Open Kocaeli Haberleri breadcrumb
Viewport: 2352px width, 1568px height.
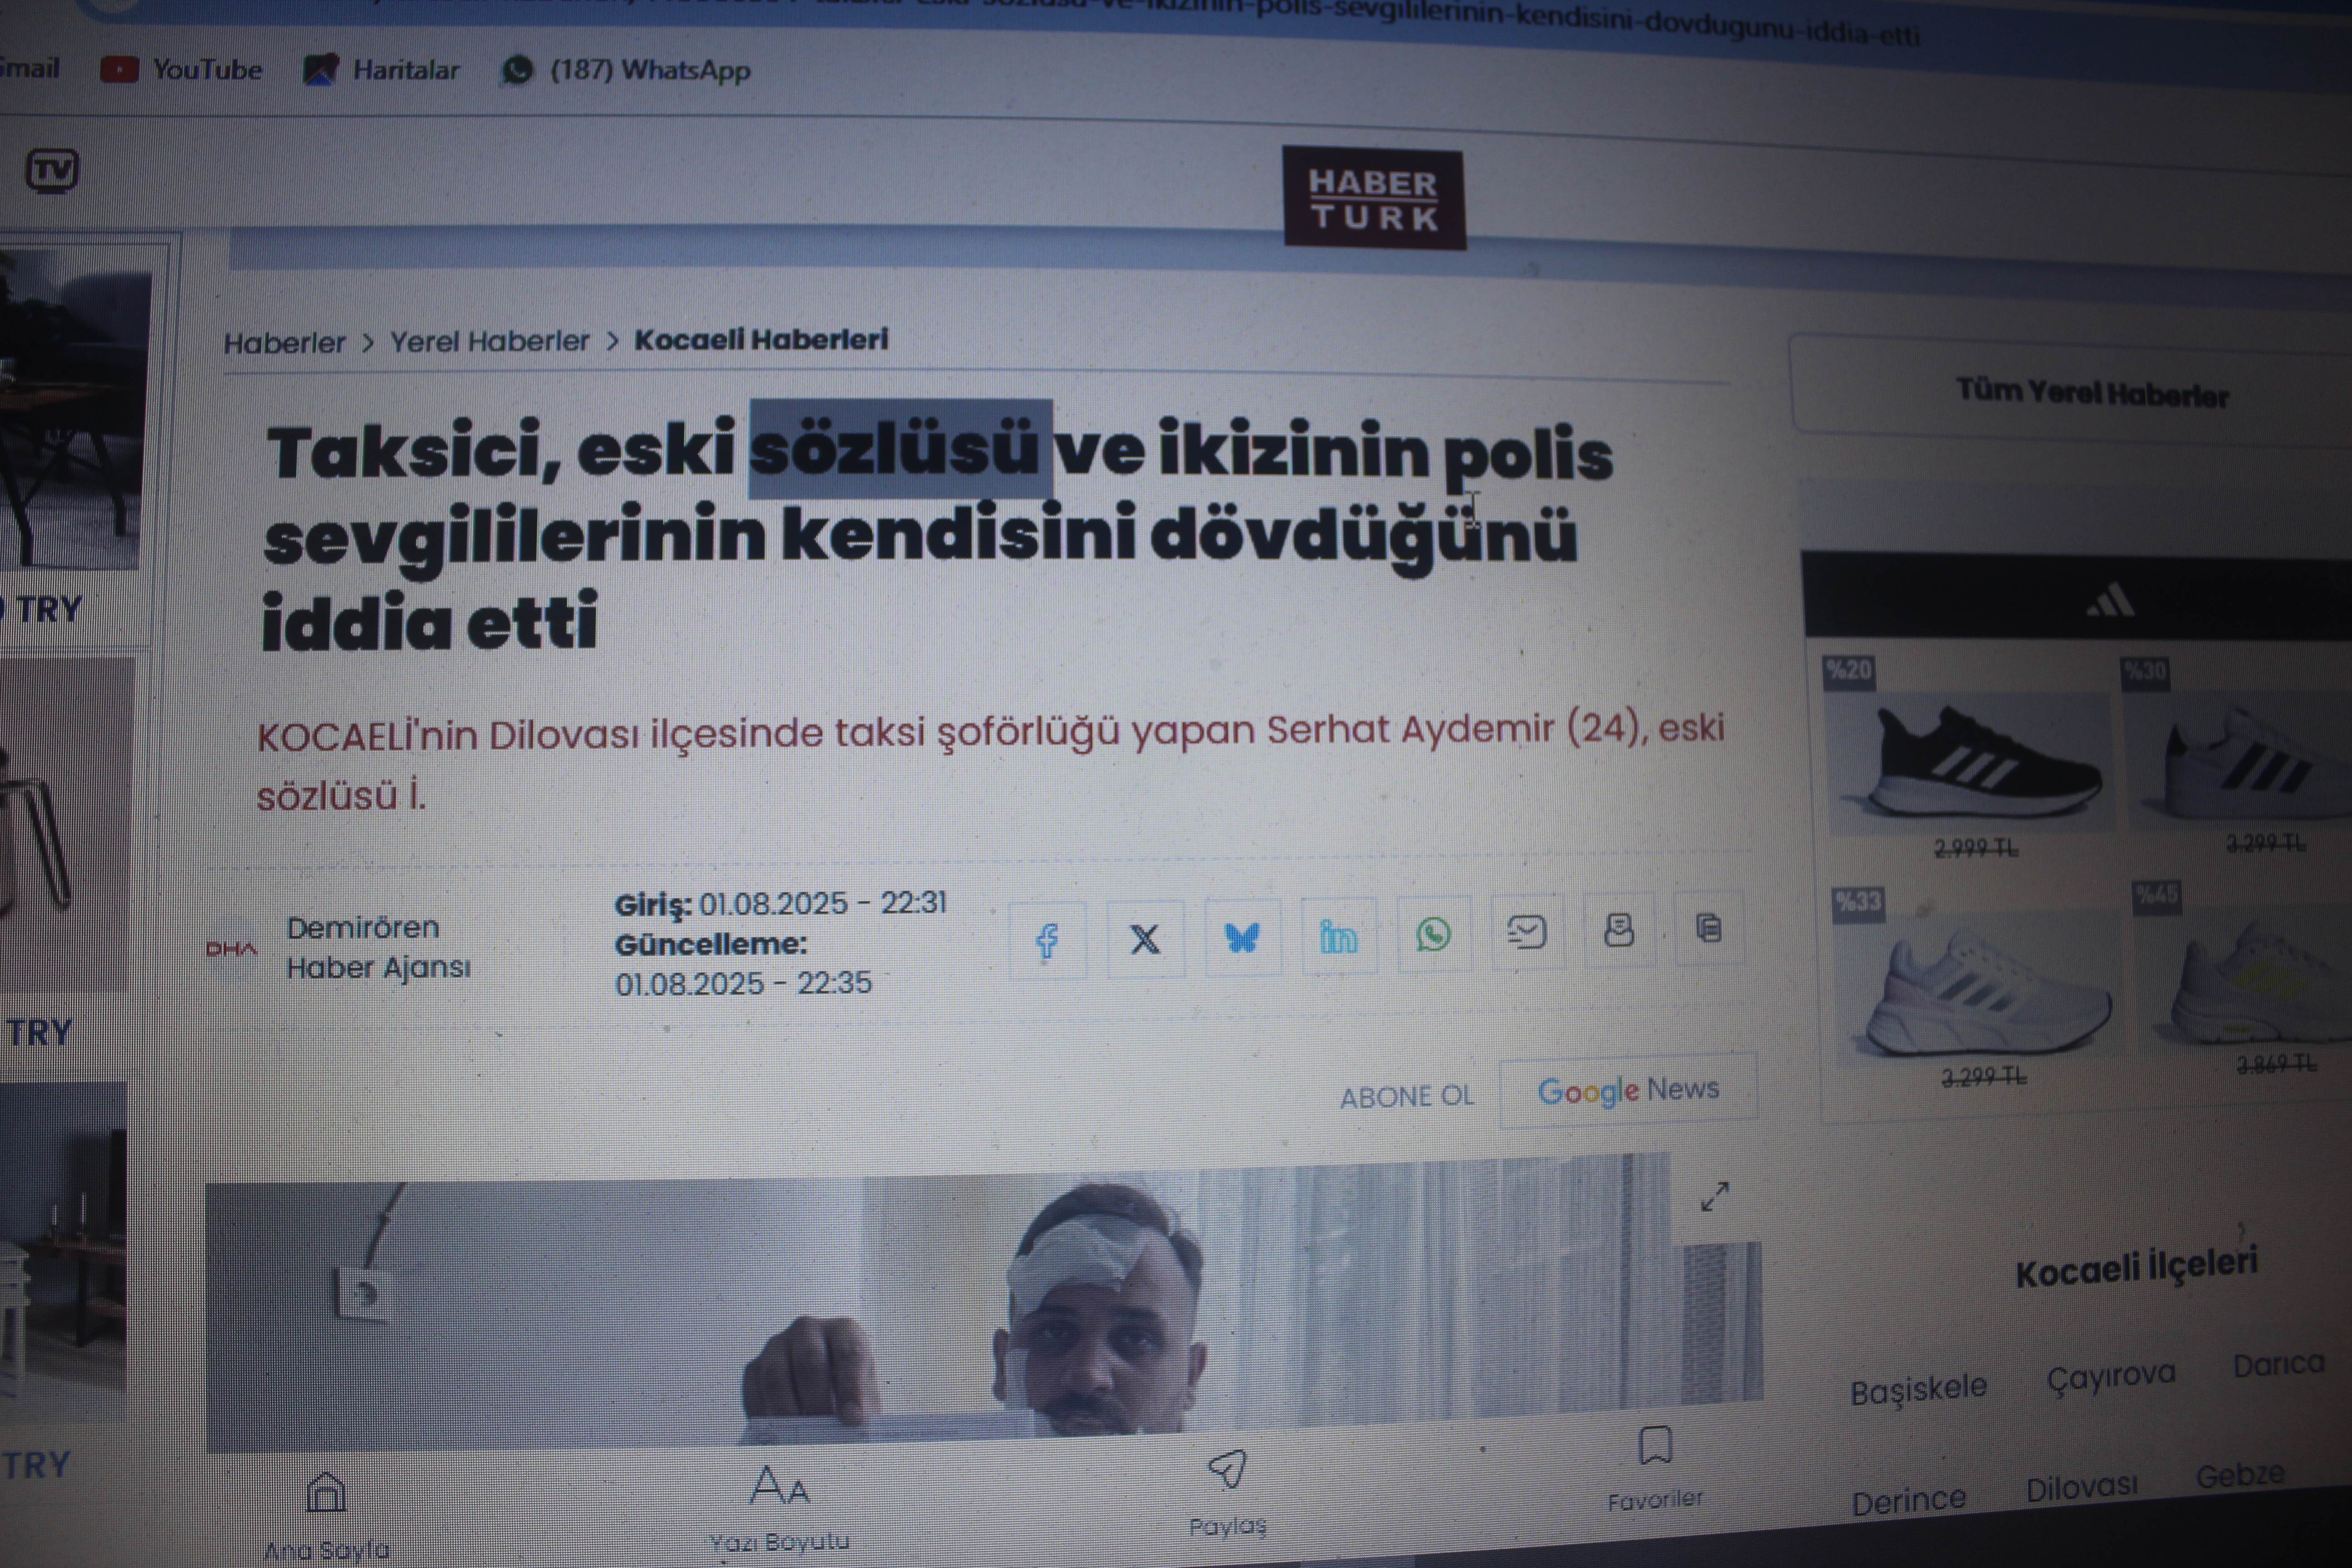pos(761,340)
